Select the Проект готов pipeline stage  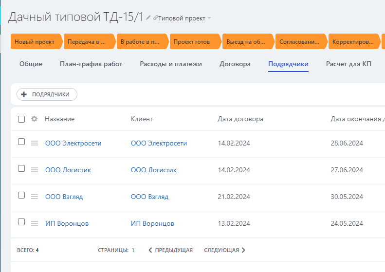tap(193, 42)
